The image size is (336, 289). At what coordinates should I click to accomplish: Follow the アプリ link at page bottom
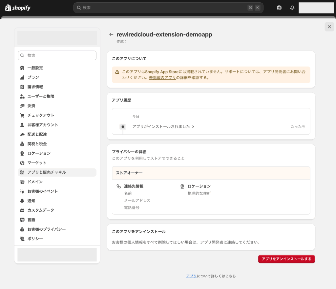point(191,276)
